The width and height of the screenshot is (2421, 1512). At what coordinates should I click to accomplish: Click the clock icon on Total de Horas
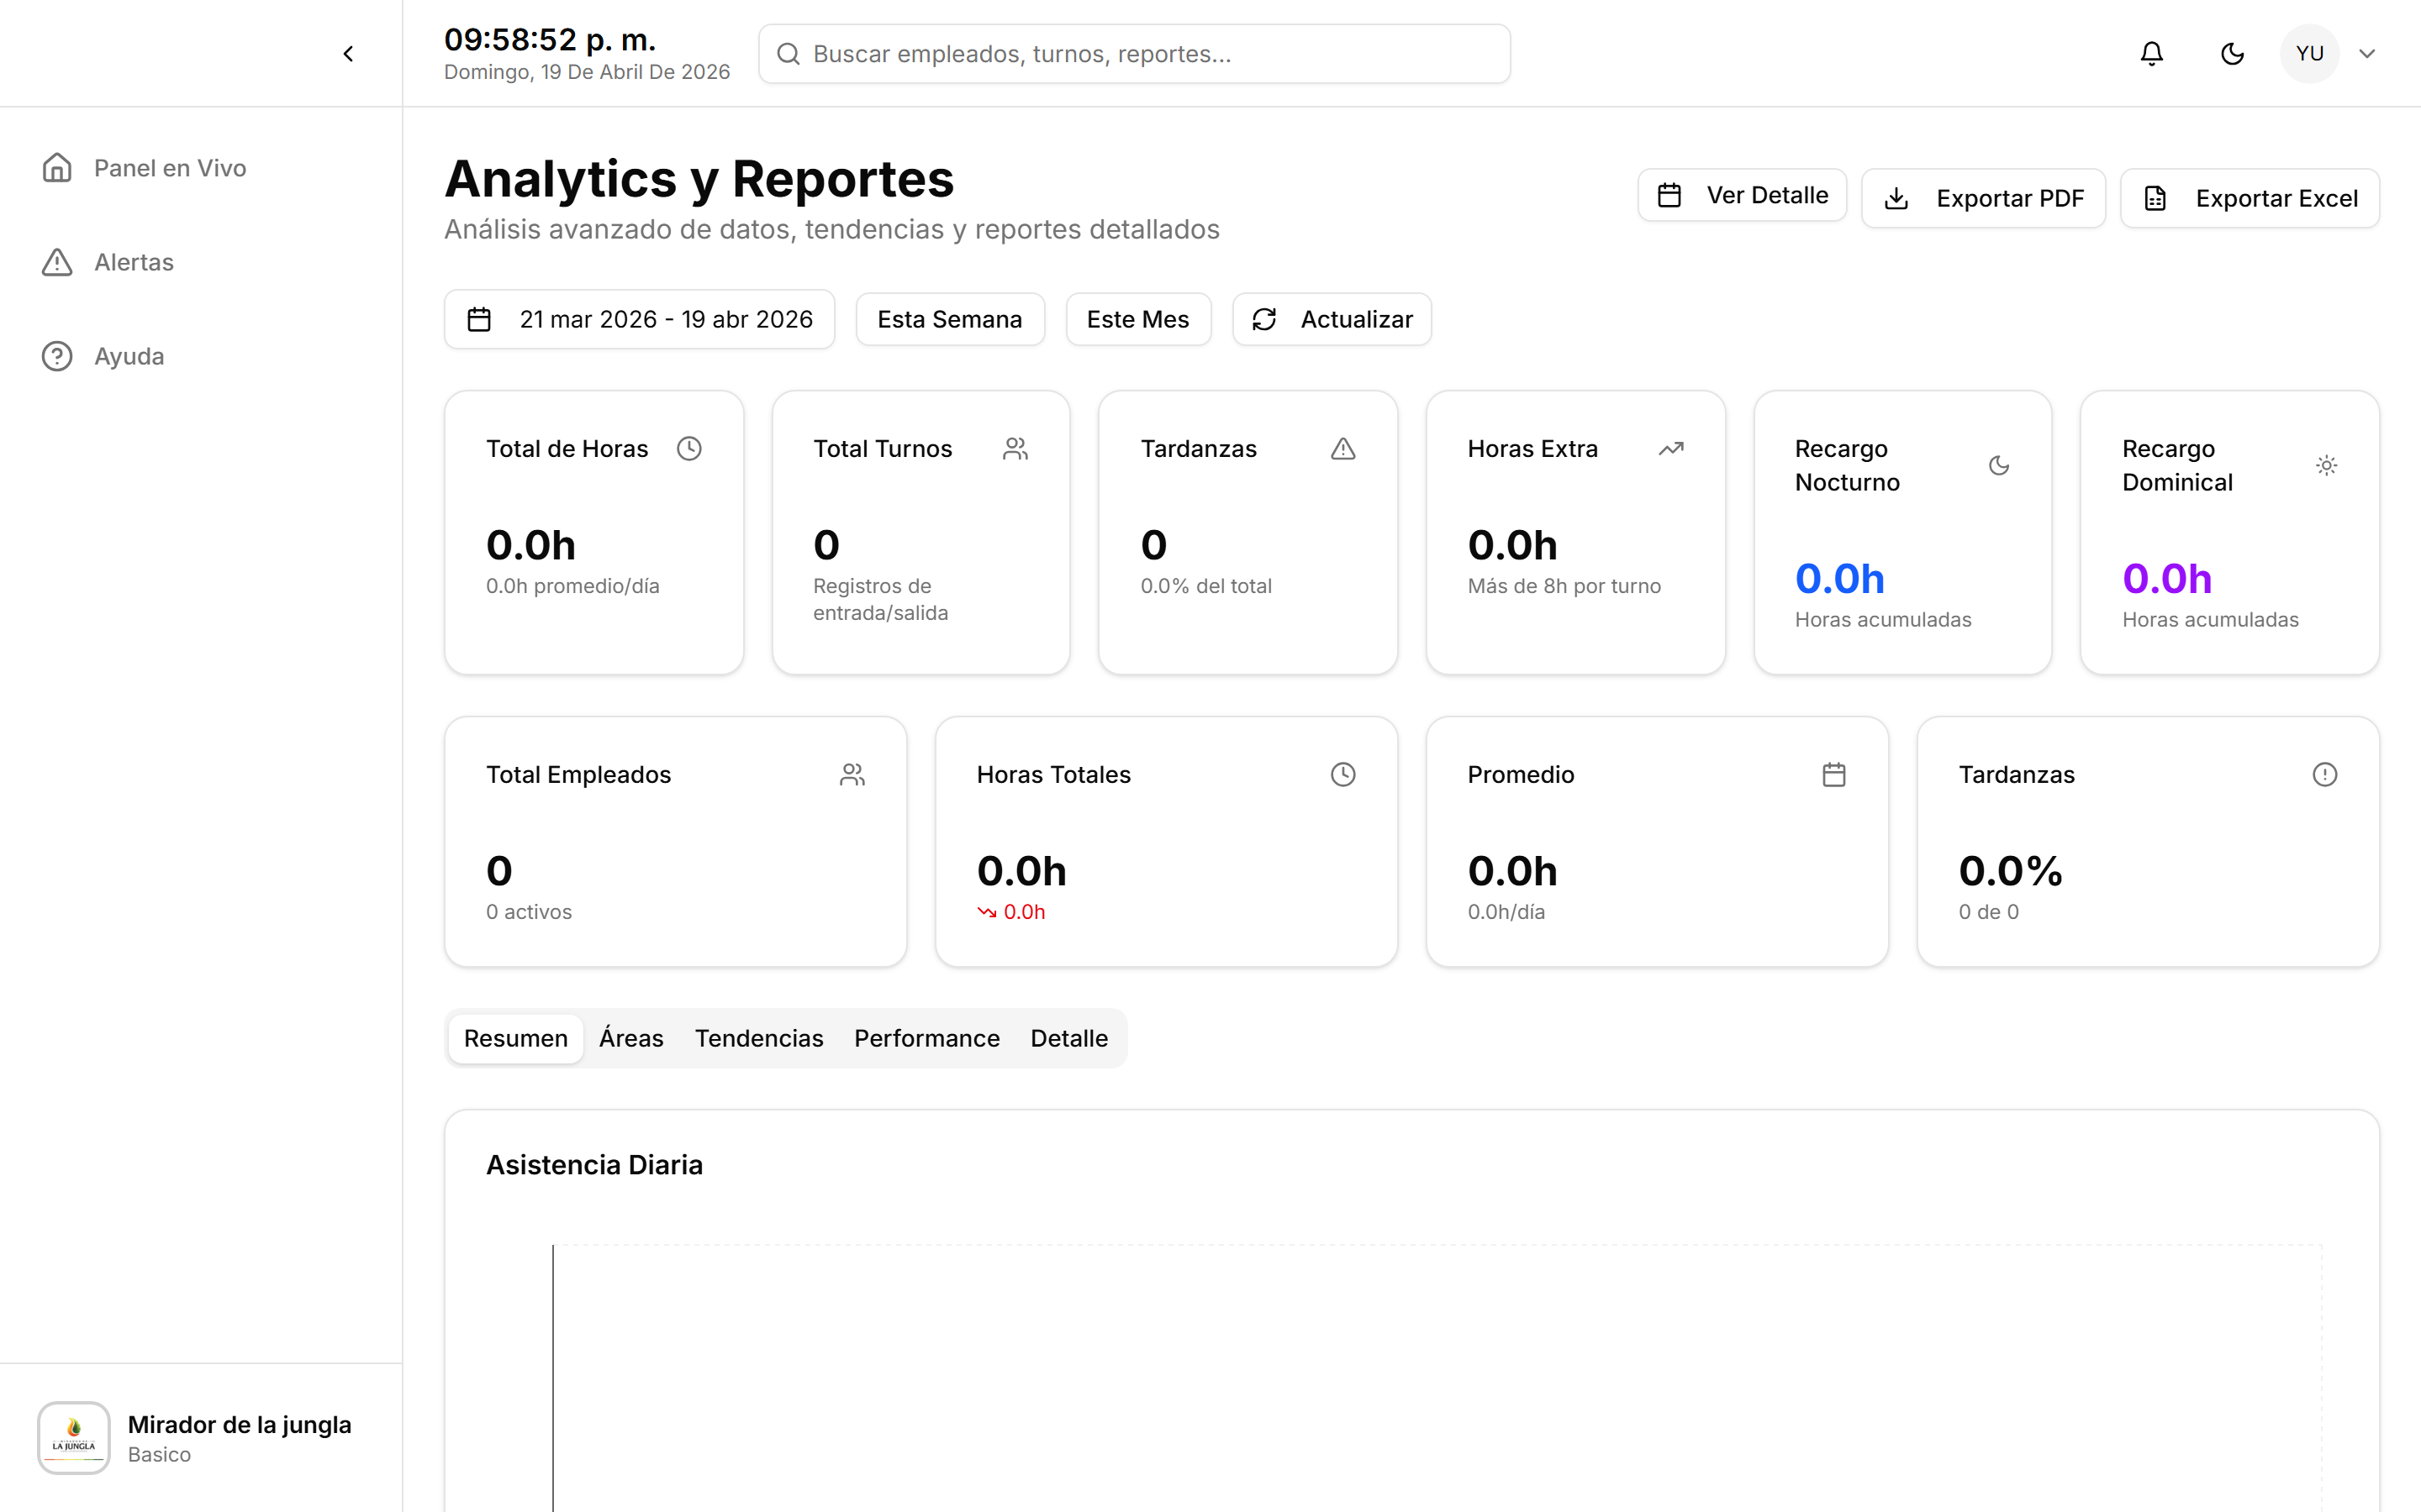tap(689, 449)
